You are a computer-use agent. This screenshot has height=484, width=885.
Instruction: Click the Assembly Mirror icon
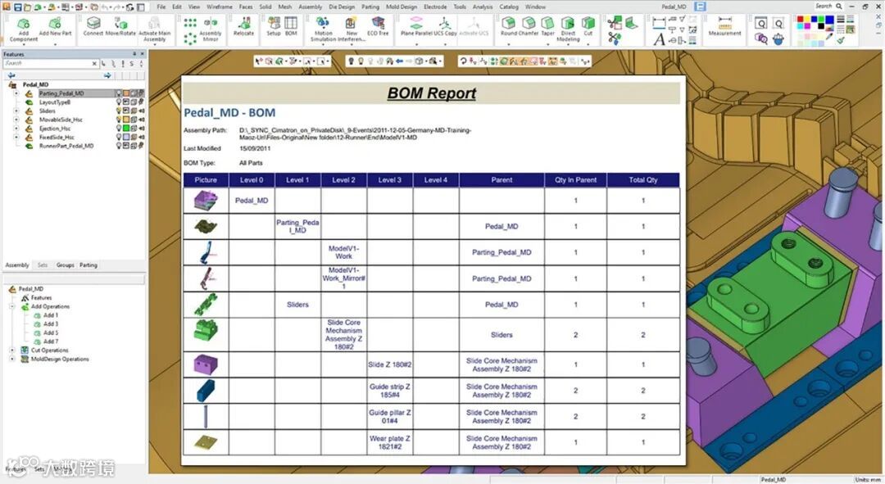(211, 29)
